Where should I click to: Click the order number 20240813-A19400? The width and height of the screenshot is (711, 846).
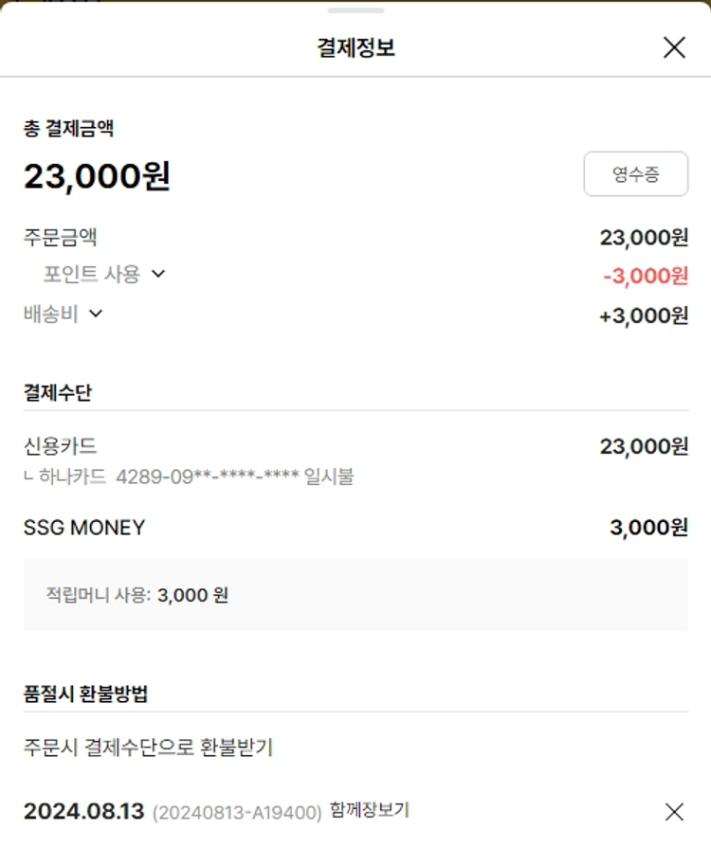coord(237,813)
